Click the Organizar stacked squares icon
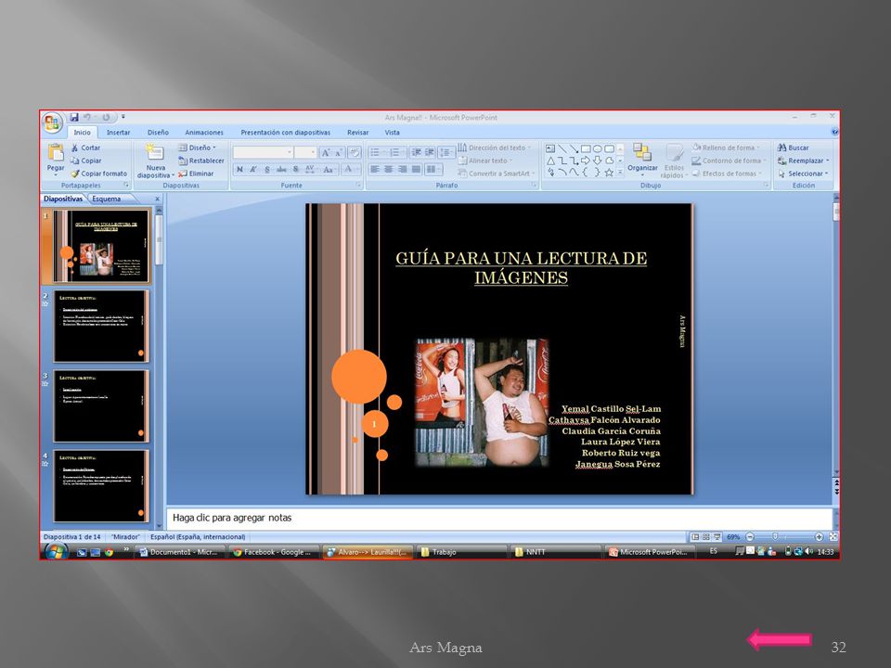The width and height of the screenshot is (891, 668). coord(642,152)
